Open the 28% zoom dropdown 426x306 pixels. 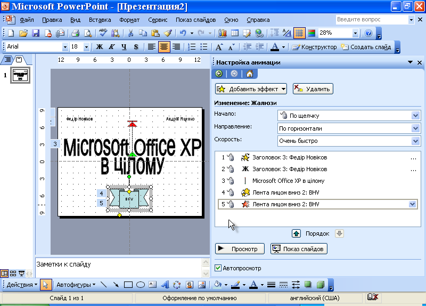(355, 33)
